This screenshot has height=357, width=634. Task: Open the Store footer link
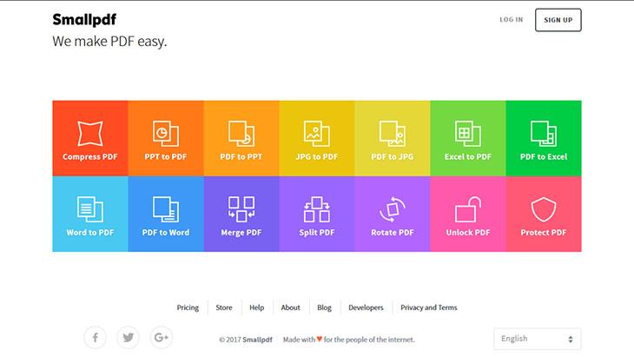224,307
